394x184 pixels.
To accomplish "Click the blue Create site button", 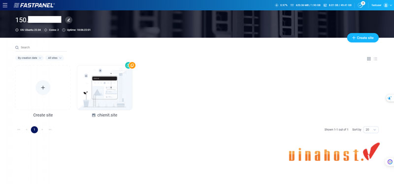I will (362, 38).
